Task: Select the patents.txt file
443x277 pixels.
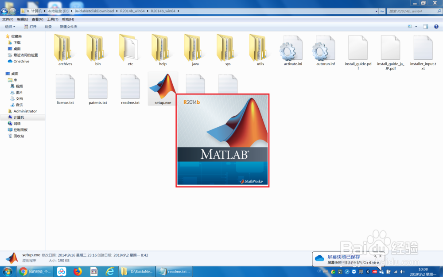Action: click(x=98, y=90)
